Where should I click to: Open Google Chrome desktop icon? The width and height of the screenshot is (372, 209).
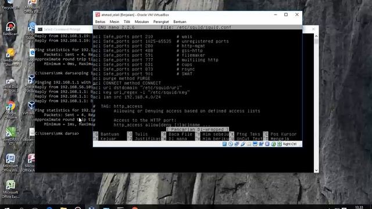(10, 110)
